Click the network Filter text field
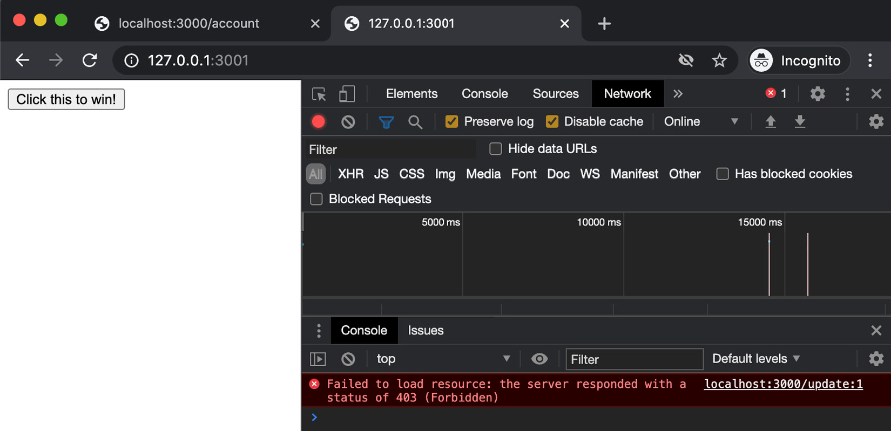 coord(391,149)
